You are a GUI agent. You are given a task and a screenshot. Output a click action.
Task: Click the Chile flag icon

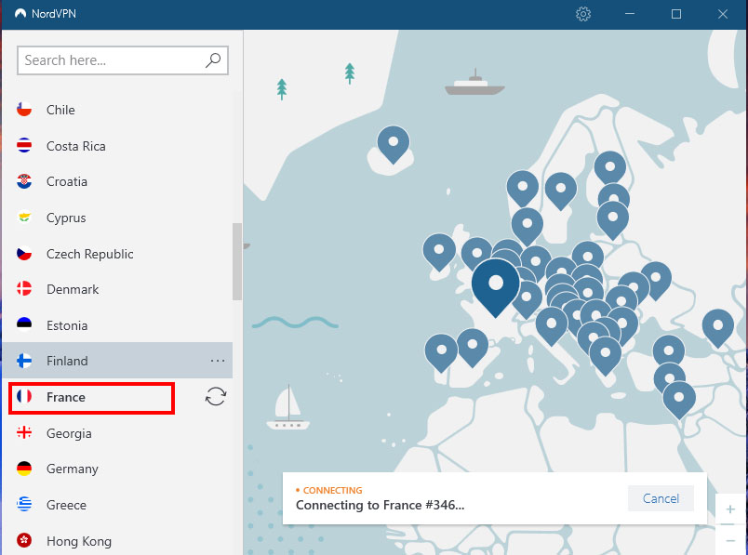click(x=25, y=110)
